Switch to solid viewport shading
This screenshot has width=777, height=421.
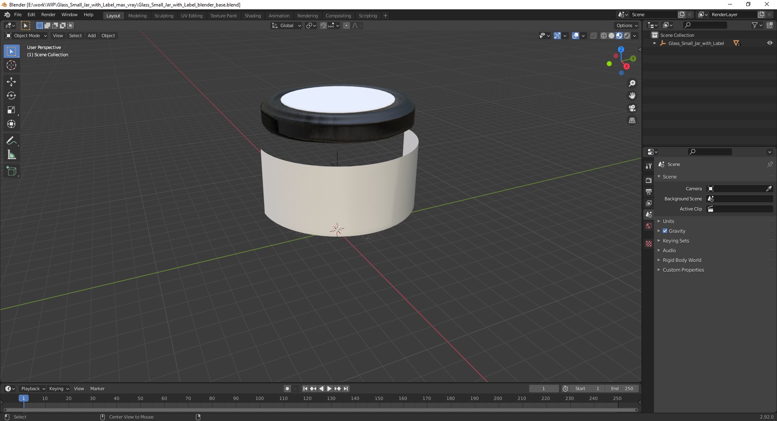tap(611, 36)
